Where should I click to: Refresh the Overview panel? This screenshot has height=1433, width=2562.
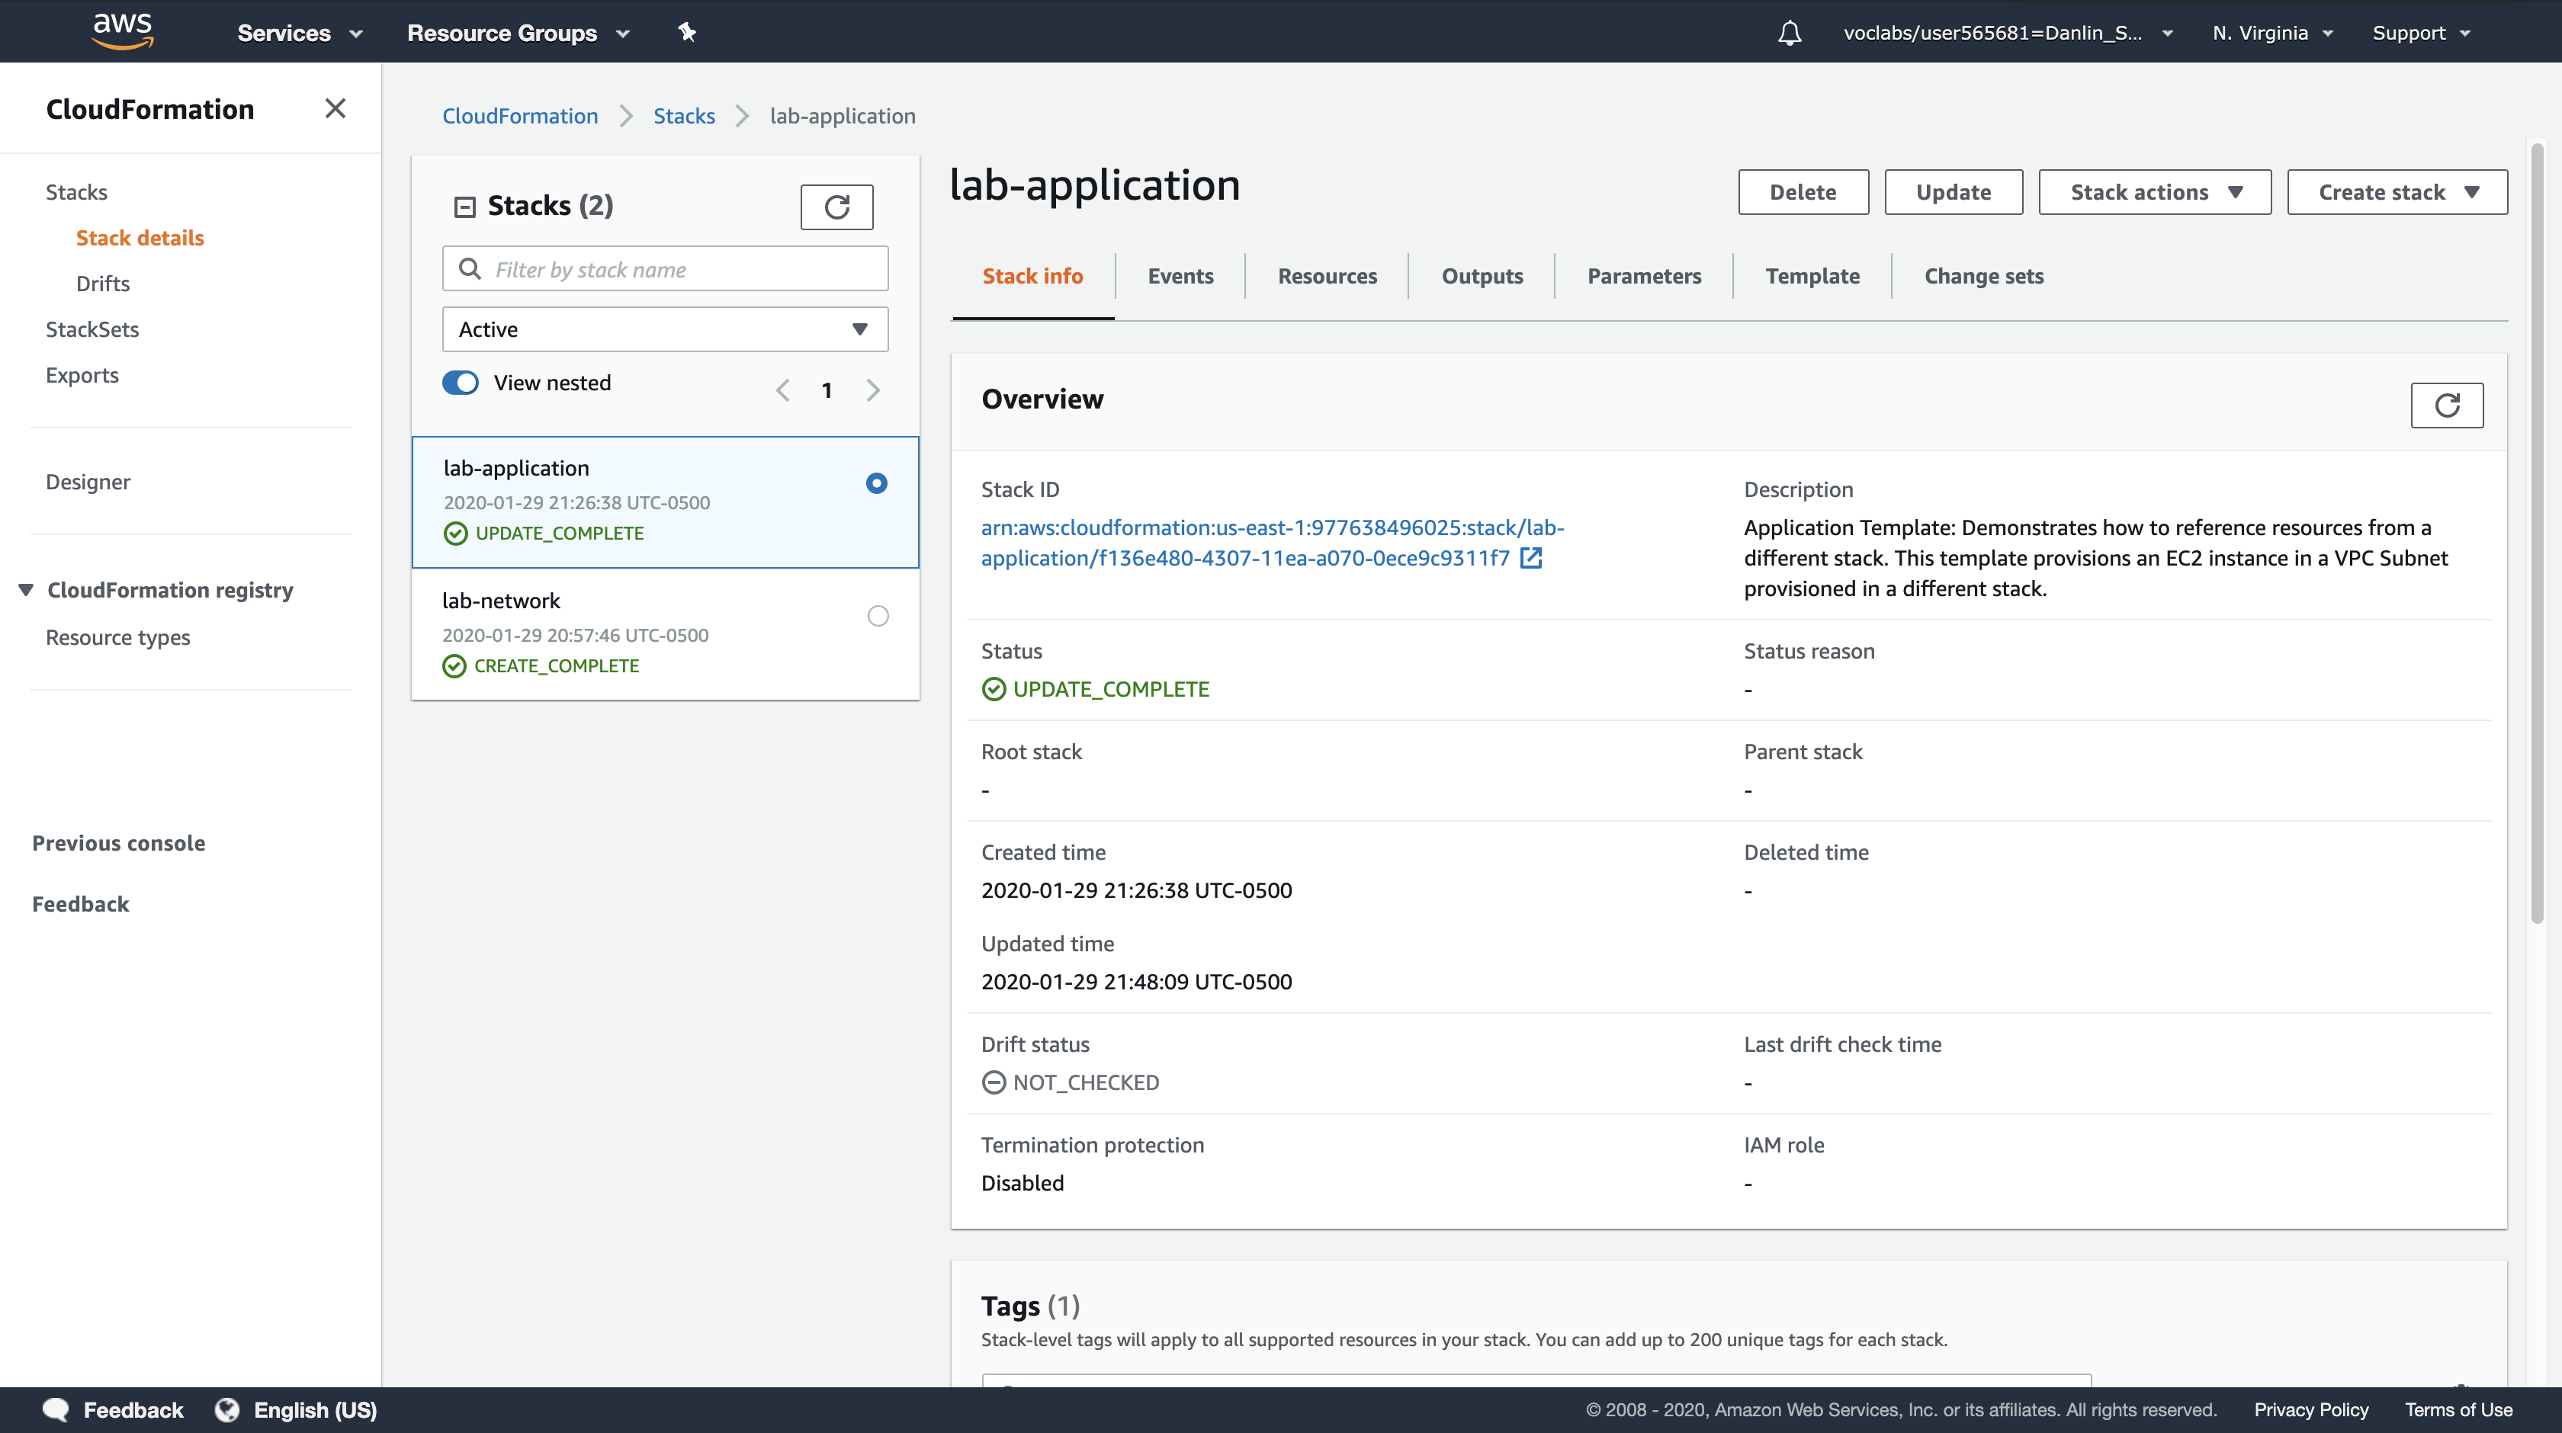click(x=2445, y=405)
